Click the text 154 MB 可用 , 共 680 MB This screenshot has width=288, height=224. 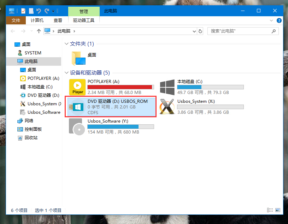pyautogui.click(x=113, y=132)
